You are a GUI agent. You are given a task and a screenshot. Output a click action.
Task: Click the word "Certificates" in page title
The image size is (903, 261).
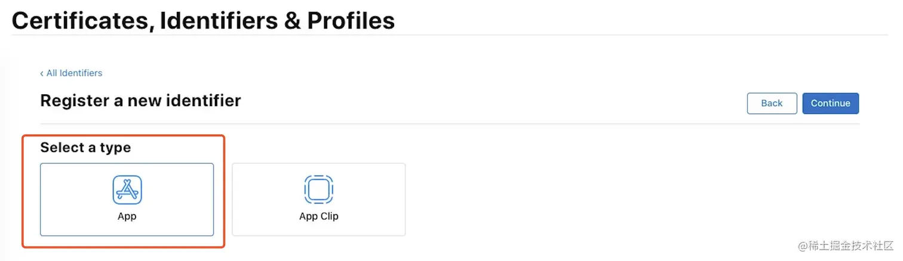(x=81, y=21)
